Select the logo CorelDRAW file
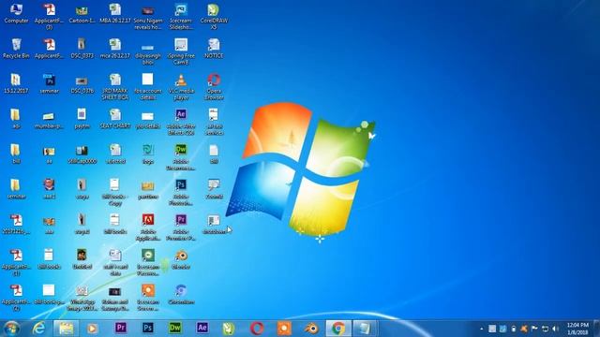This screenshot has height=337, width=600. pyautogui.click(x=148, y=154)
